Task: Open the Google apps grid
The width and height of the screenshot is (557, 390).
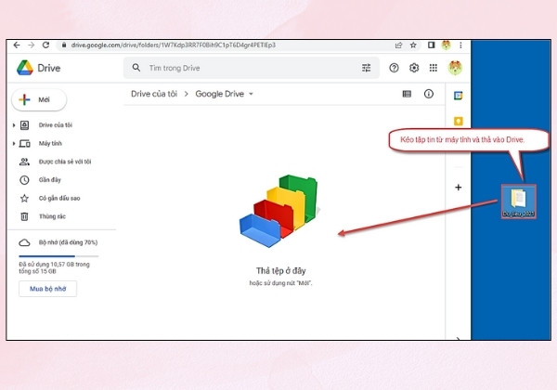Action: pos(433,68)
